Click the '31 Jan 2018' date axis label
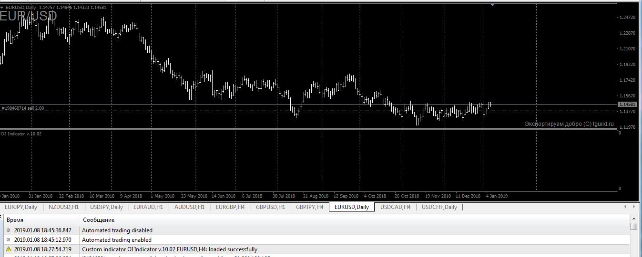 point(41,196)
